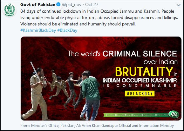This screenshot has width=184, height=131.
Task: Open the Govt of Pakistan profile avatar
Action: tap(10, 10)
